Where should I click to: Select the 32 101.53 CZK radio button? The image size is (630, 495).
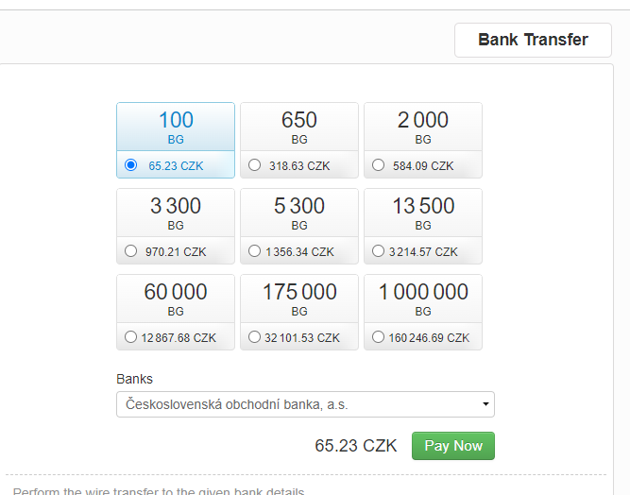point(254,336)
